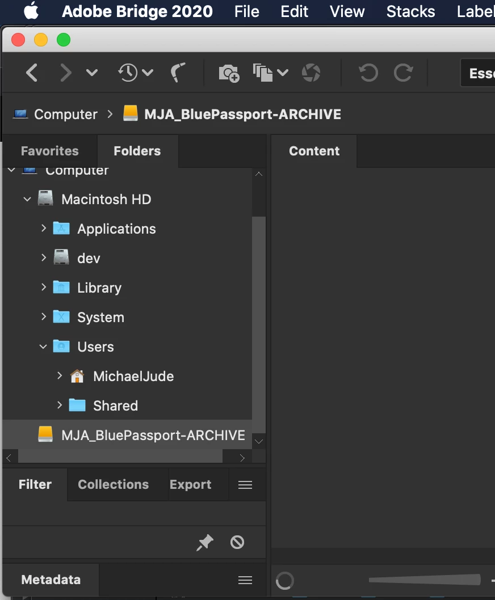Open the parent folders dropdown arrow
Image resolution: width=495 pixels, height=600 pixels.
tap(91, 73)
